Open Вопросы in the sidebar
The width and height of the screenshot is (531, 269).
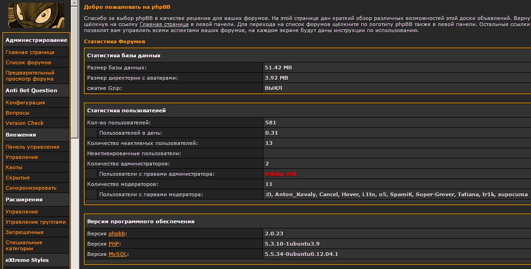click(x=17, y=113)
